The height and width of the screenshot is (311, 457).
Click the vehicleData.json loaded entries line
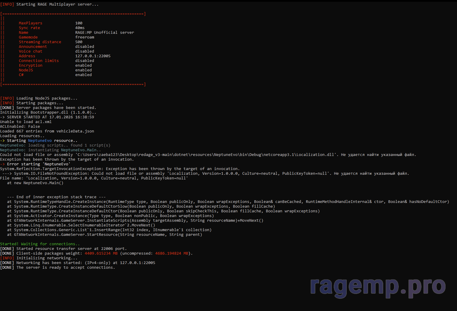[47, 131]
